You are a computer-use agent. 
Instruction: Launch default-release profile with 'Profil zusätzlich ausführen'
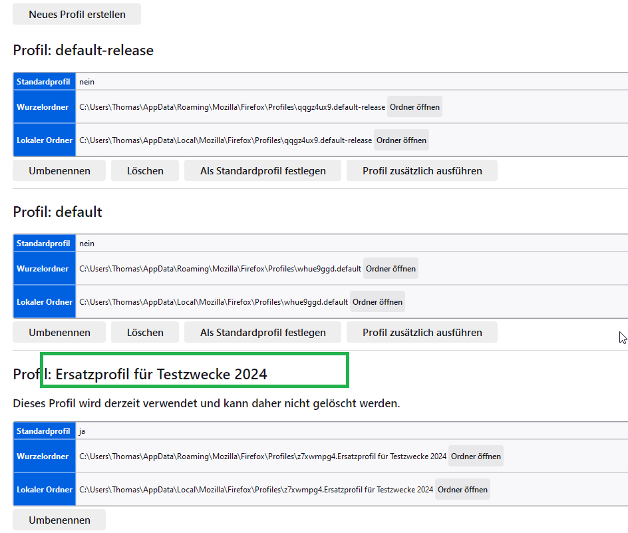point(422,171)
